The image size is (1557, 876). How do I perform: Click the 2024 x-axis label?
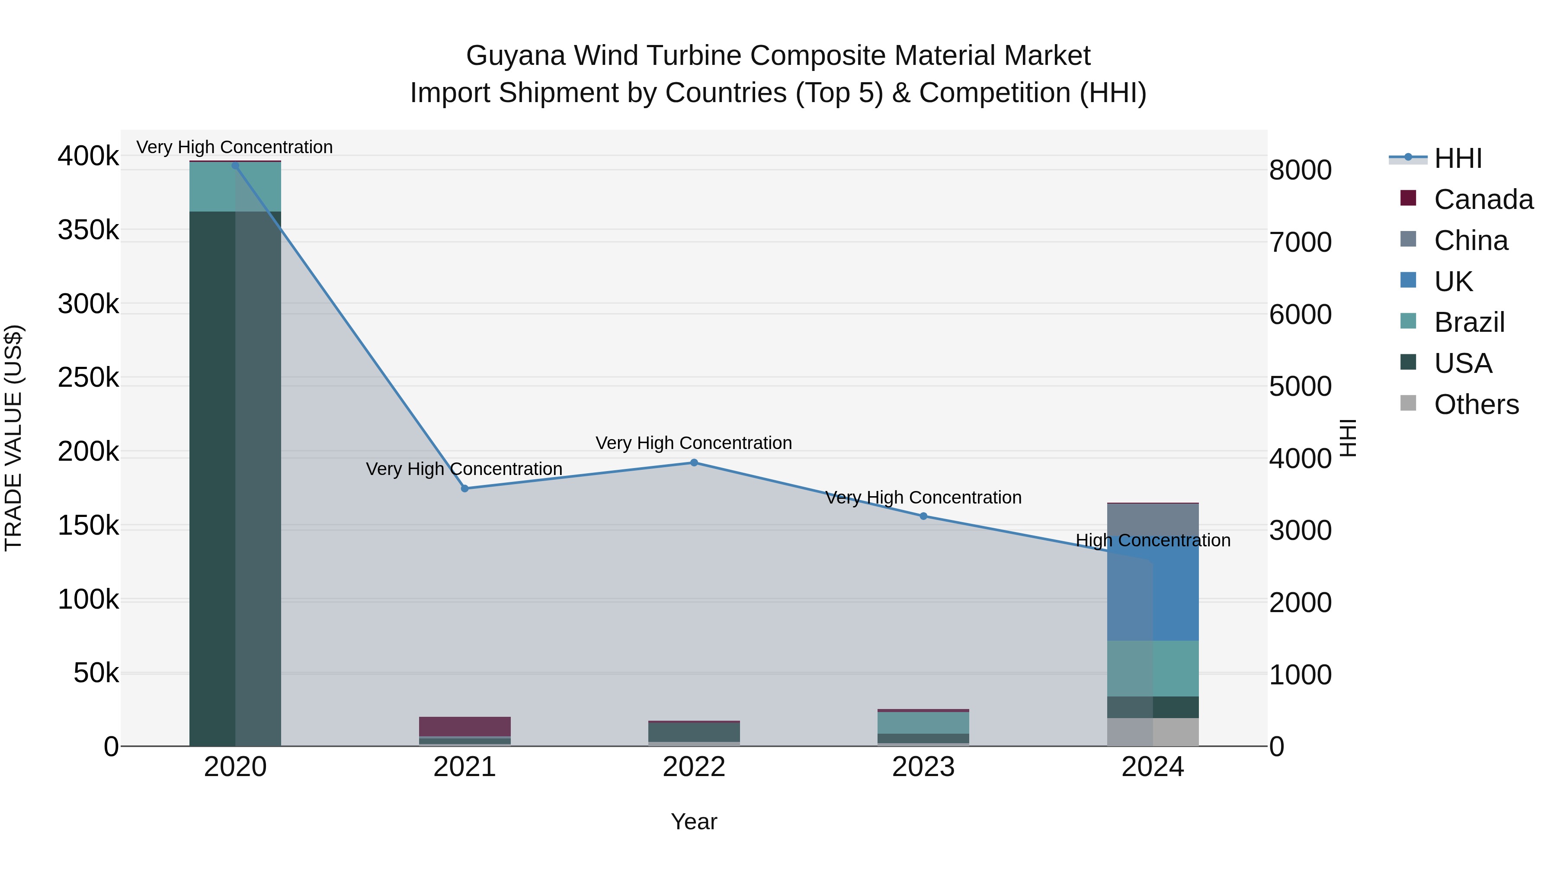click(x=1153, y=767)
